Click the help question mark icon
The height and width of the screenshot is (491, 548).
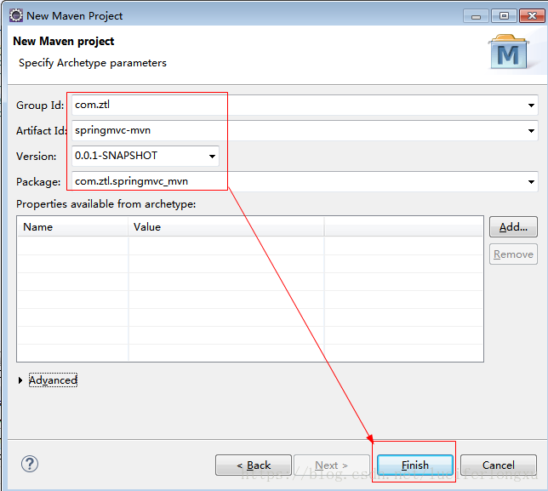pyautogui.click(x=30, y=464)
